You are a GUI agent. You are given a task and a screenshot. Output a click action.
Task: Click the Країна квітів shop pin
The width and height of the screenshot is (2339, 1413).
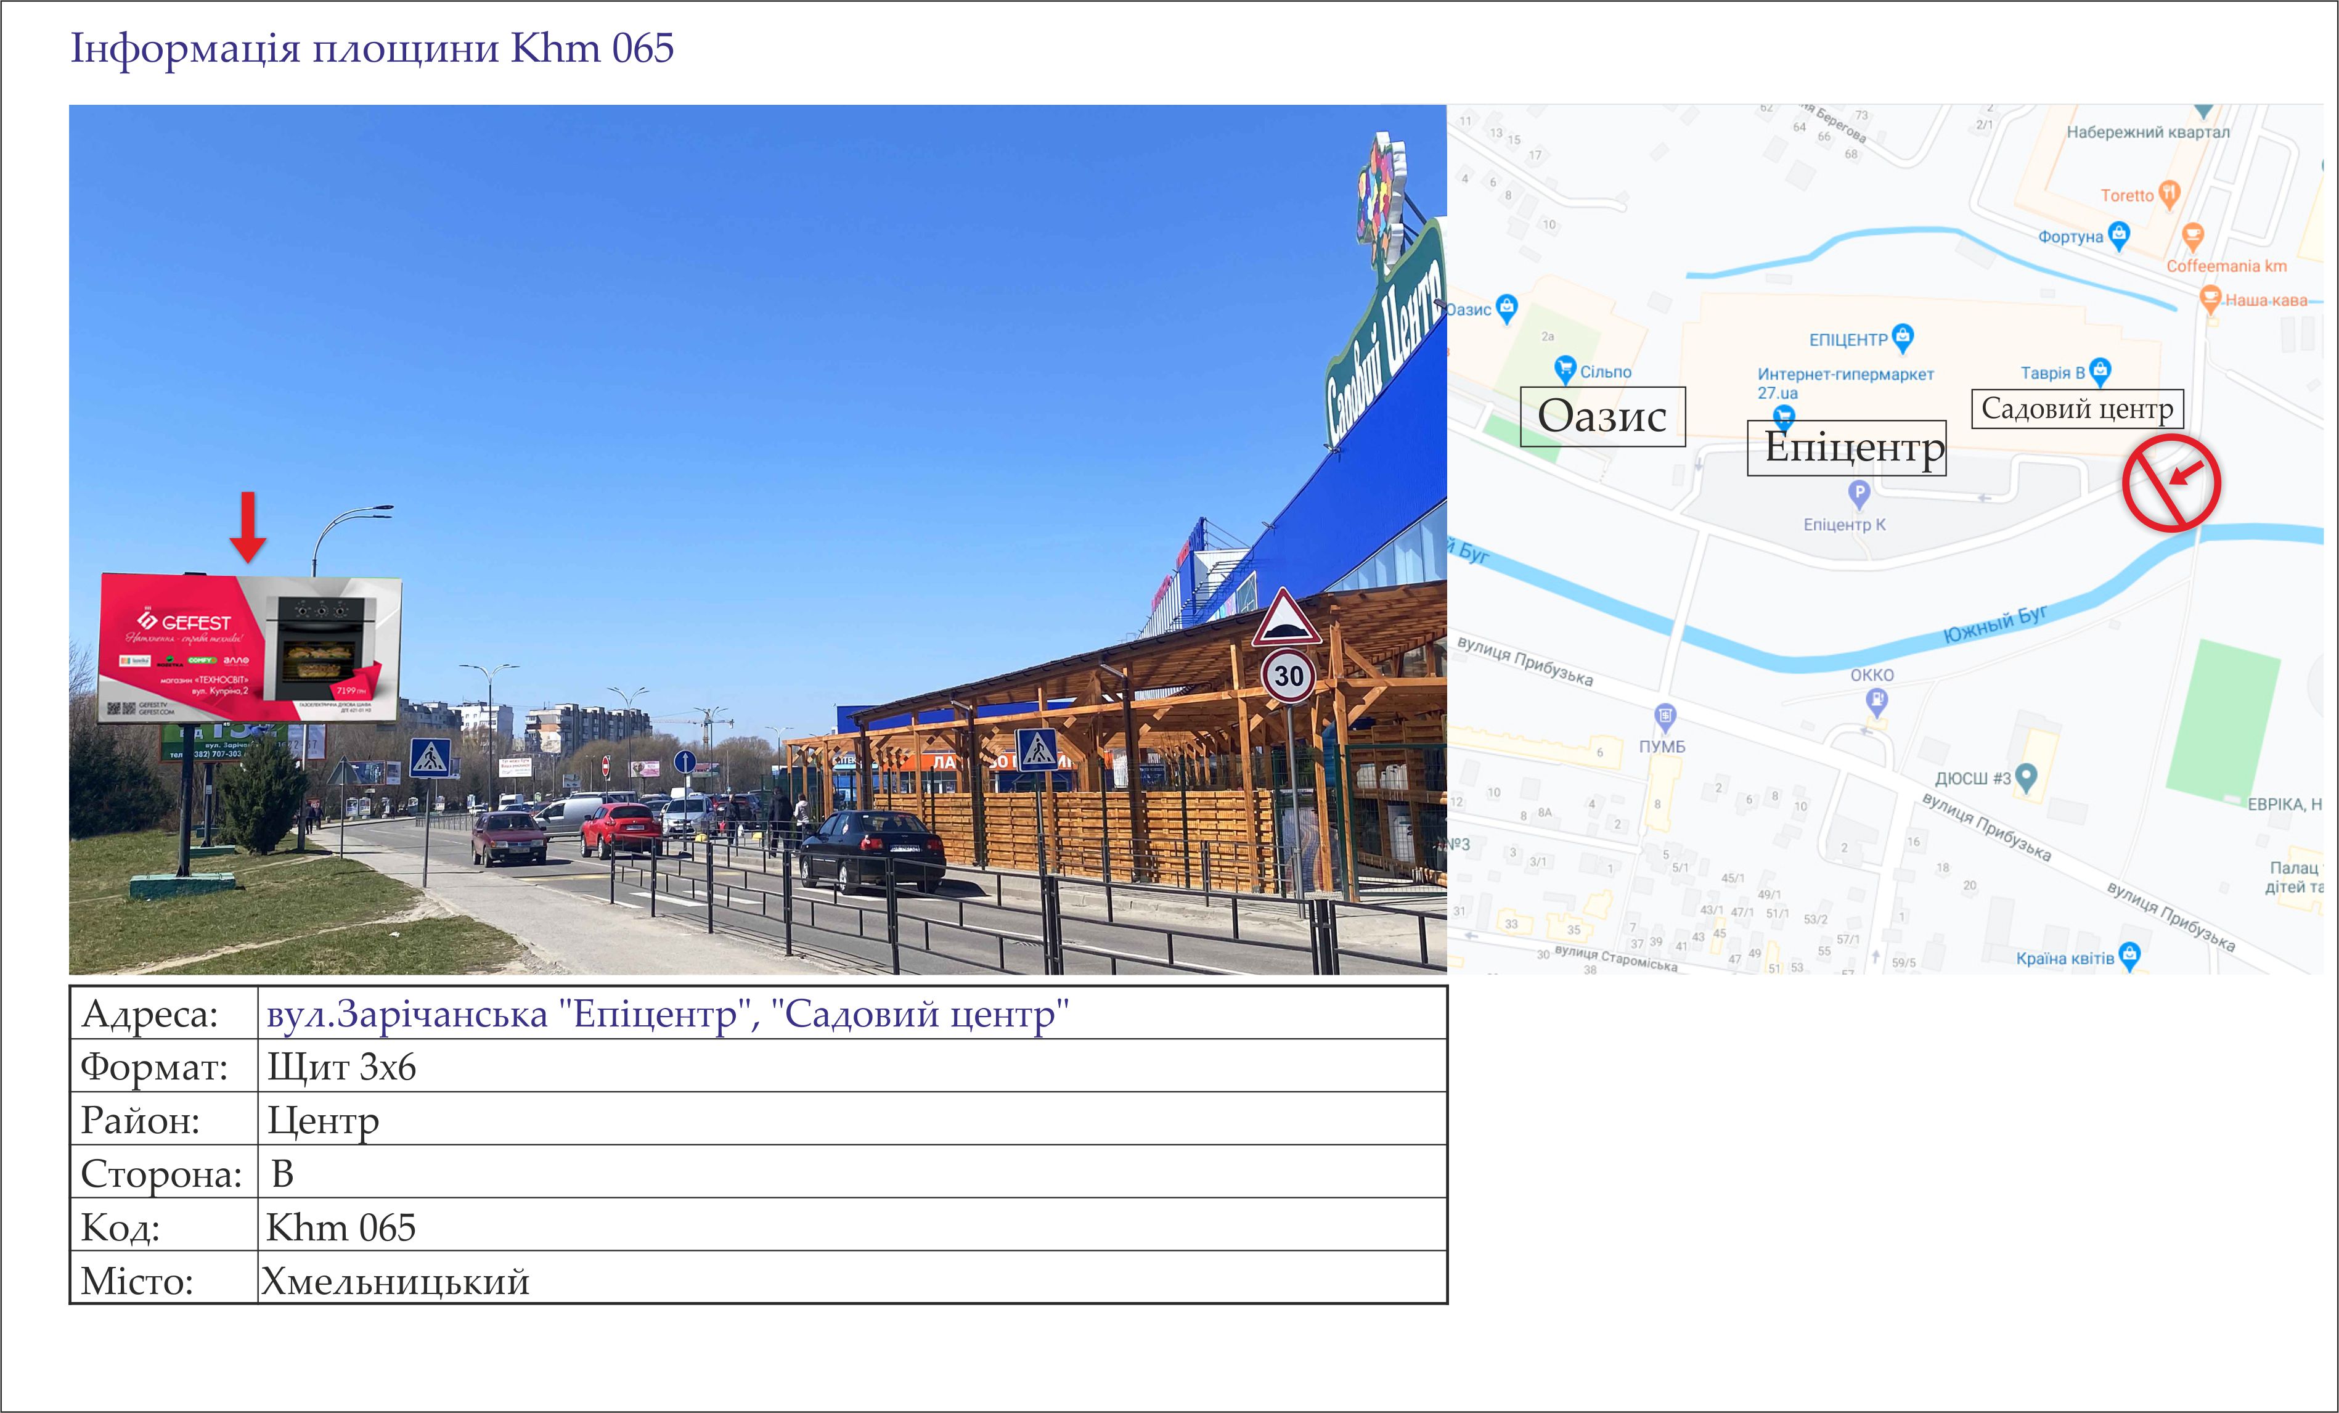click(x=2130, y=956)
